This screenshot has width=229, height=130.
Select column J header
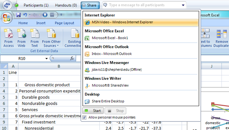tap(211, 66)
